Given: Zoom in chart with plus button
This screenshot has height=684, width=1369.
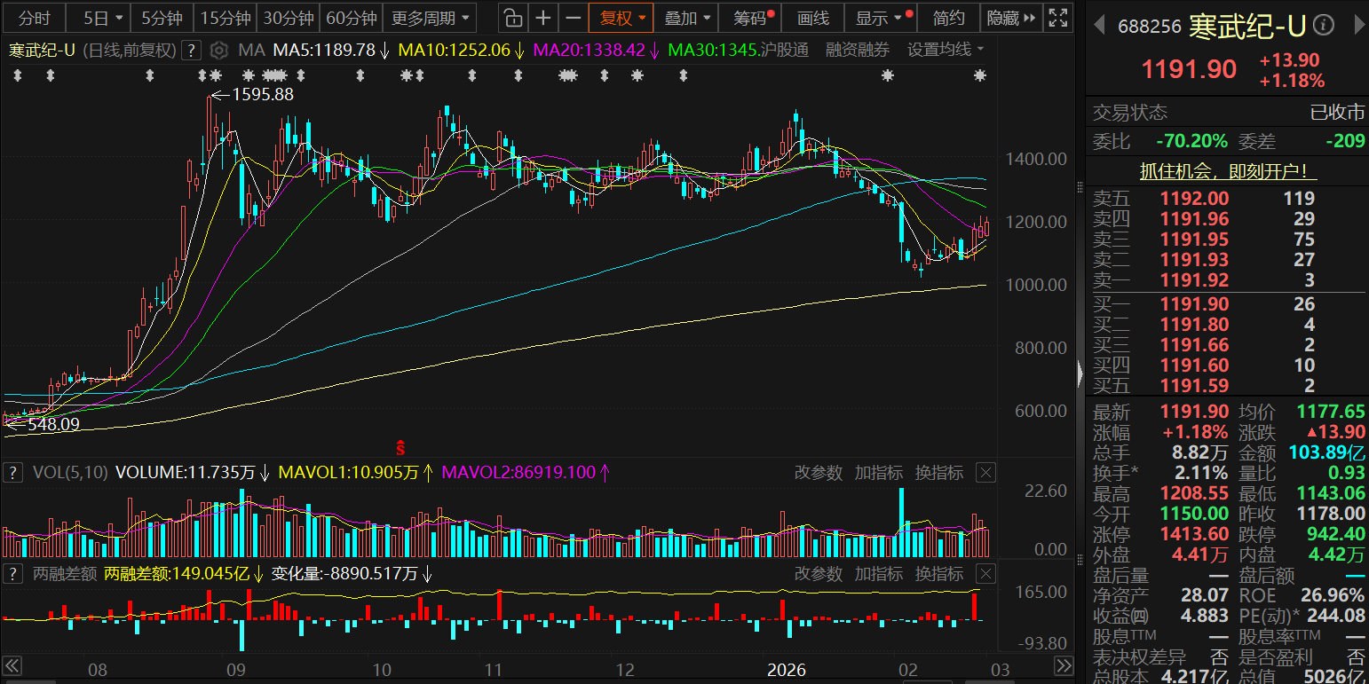Looking at the screenshot, I should tap(543, 18).
